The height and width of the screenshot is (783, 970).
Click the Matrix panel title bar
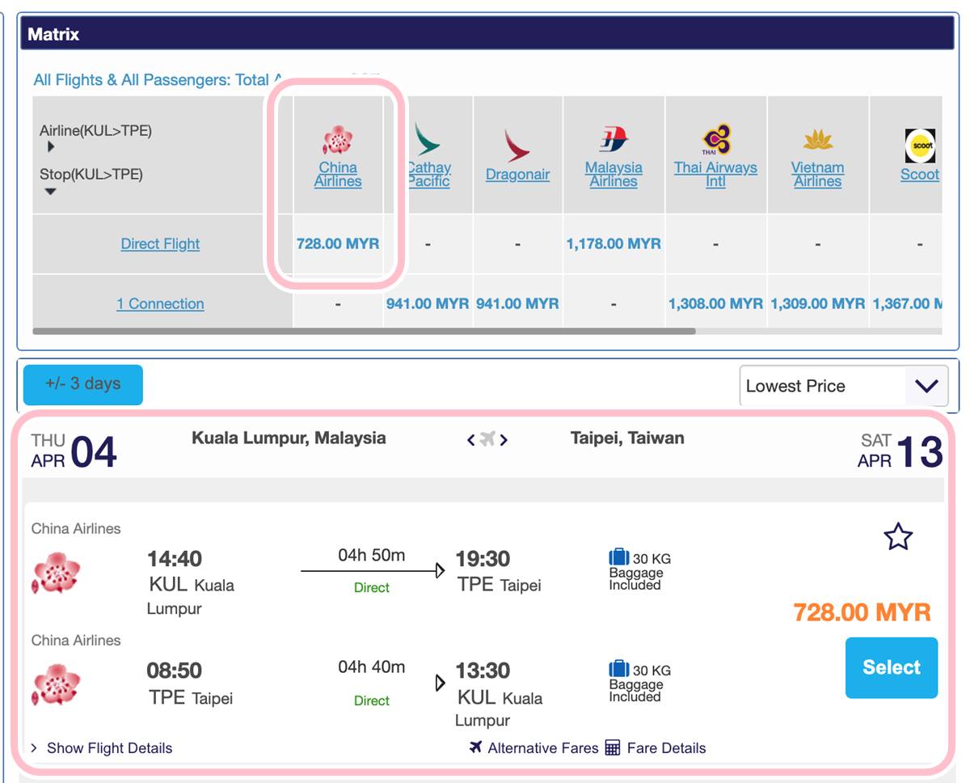click(487, 35)
